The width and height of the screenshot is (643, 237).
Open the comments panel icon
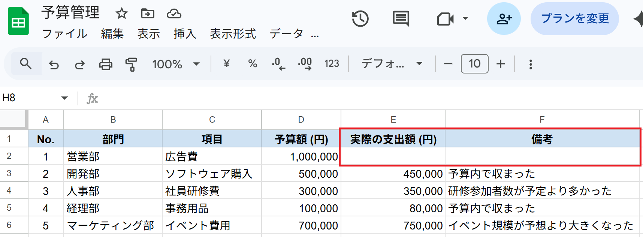click(x=401, y=19)
